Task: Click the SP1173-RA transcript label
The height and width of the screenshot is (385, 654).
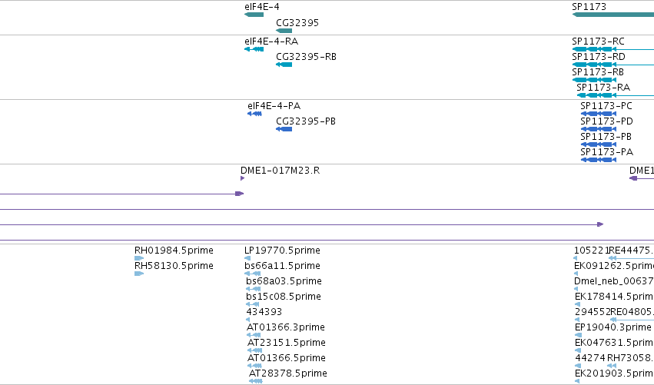Action: [x=603, y=88]
